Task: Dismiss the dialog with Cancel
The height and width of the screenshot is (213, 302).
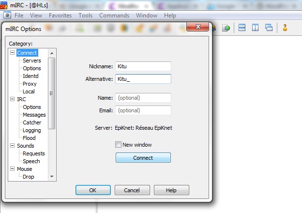Action: 132,190
